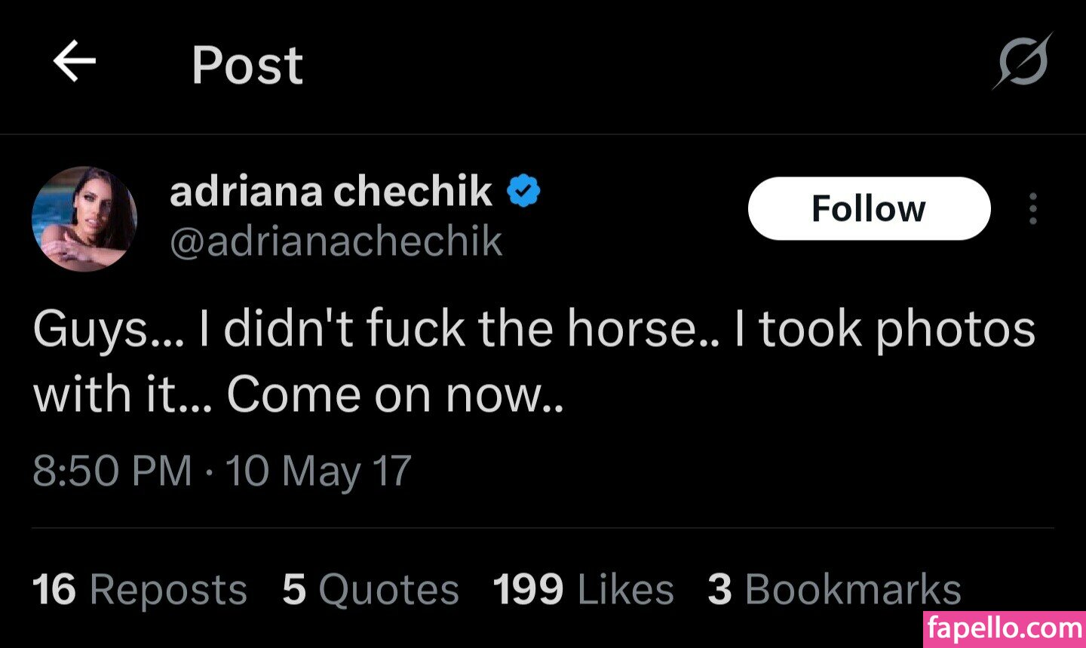Click the 3 Bookmarks count
Viewport: 1086px width, 648px height.
834,589
